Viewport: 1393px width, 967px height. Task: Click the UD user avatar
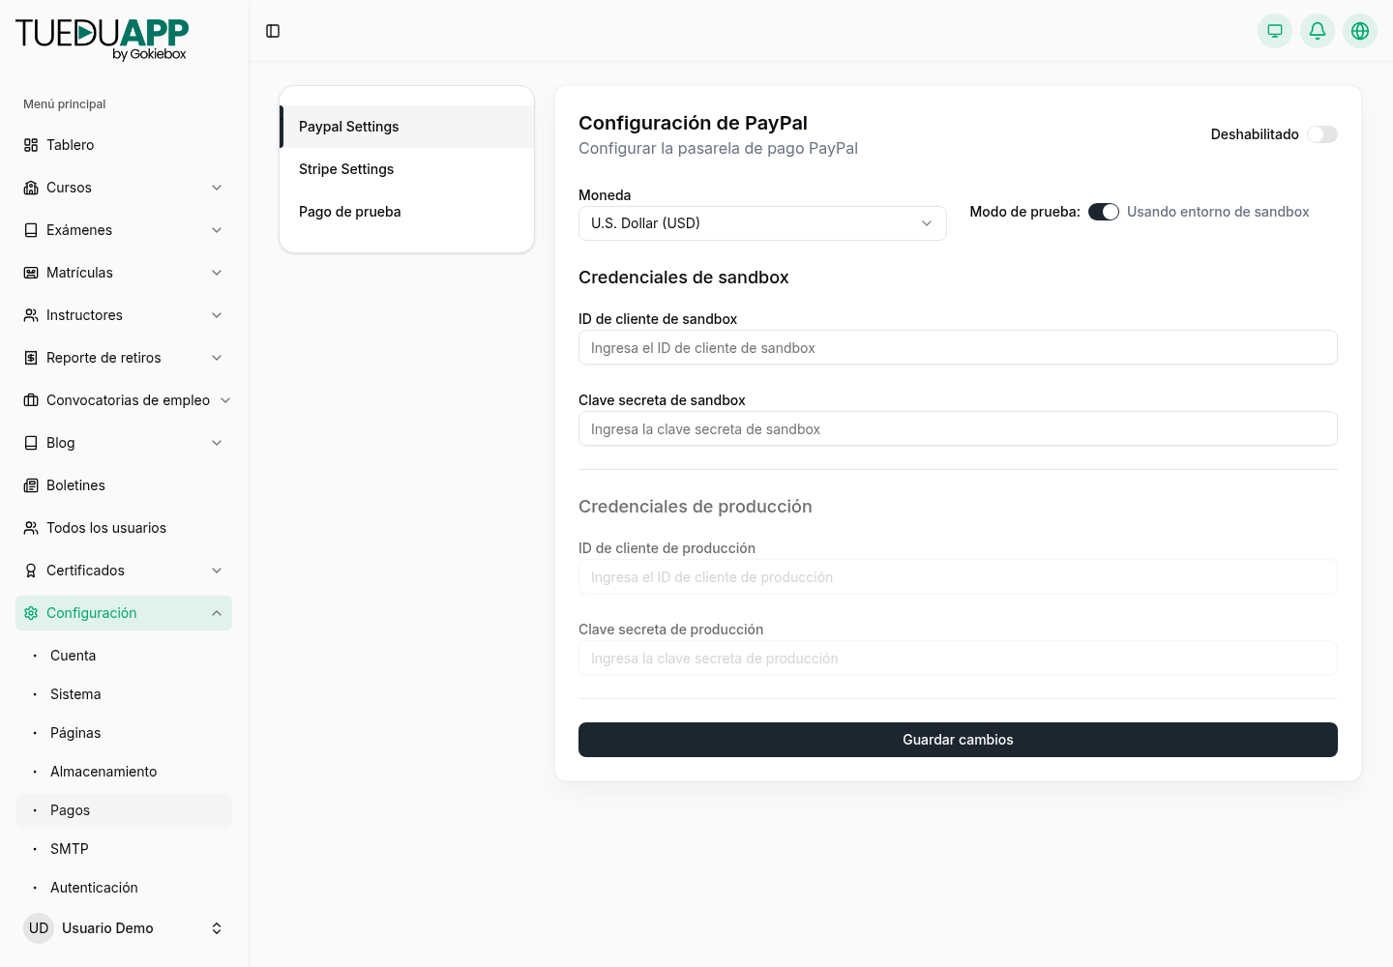[x=39, y=928]
